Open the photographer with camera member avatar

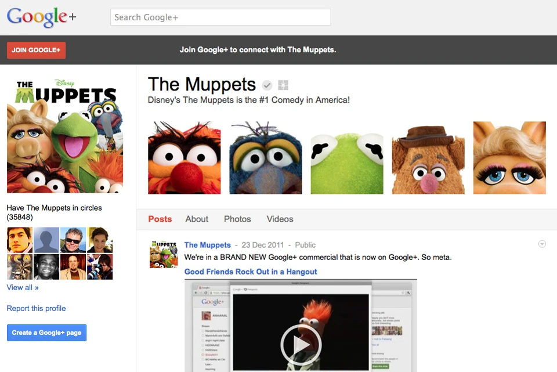tap(100, 267)
